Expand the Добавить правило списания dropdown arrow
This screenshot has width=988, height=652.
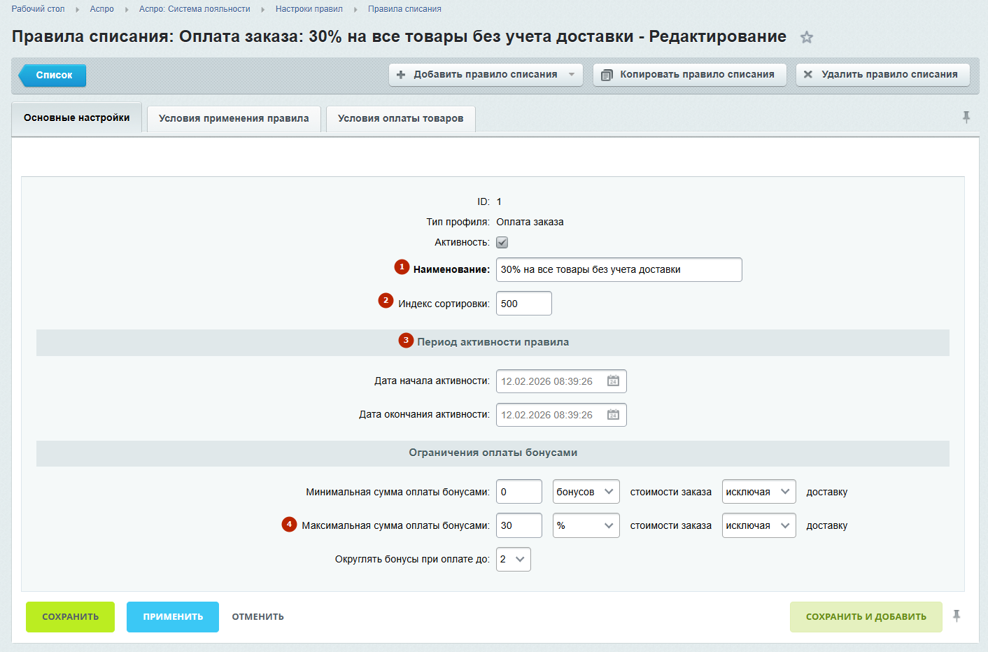coord(572,75)
